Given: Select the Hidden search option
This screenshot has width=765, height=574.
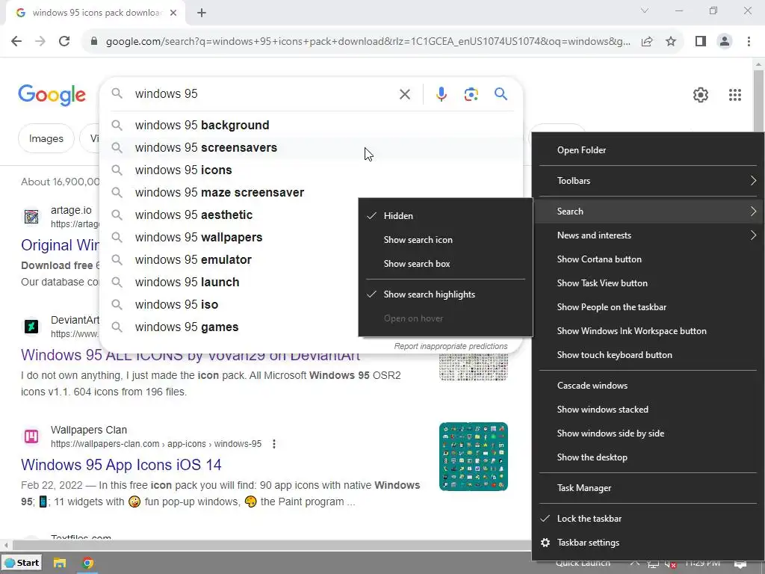Looking at the screenshot, I should coord(445,216).
